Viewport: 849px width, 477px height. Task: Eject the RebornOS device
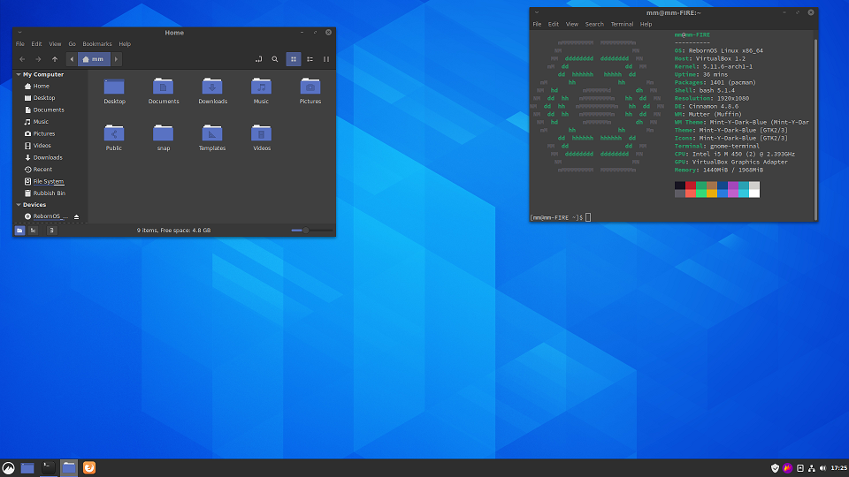[76, 217]
